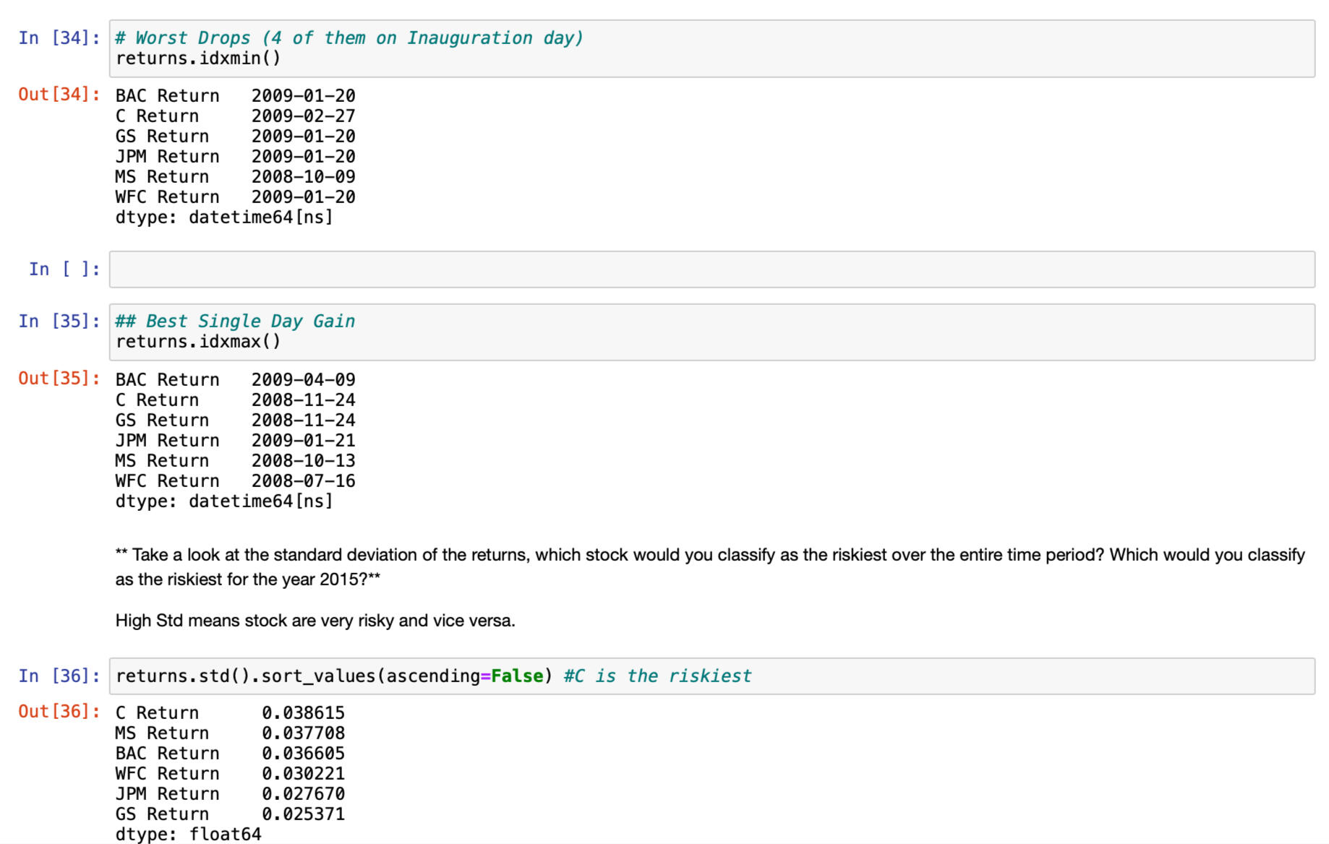Image resolution: width=1329 pixels, height=844 pixels.
Task: Click the returns.idxmax() code line
Action: click(198, 342)
